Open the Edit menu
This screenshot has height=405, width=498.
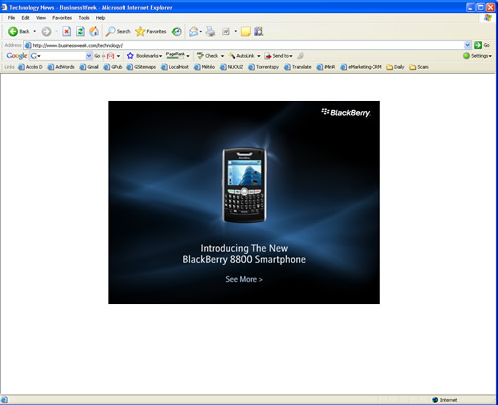click(25, 18)
